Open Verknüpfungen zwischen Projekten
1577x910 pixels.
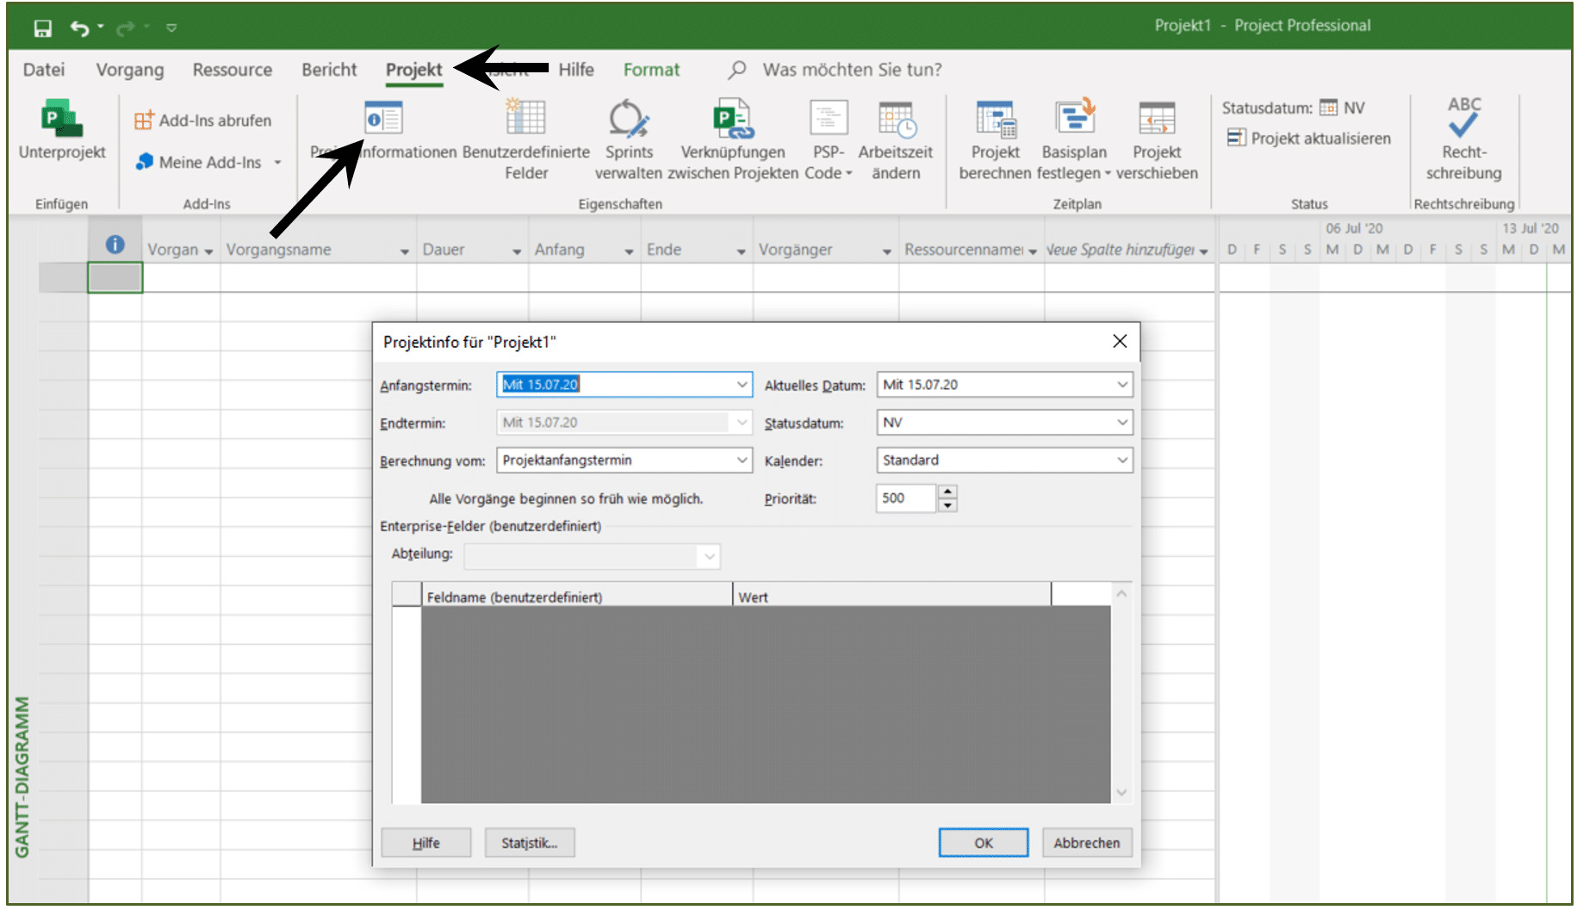tap(733, 139)
